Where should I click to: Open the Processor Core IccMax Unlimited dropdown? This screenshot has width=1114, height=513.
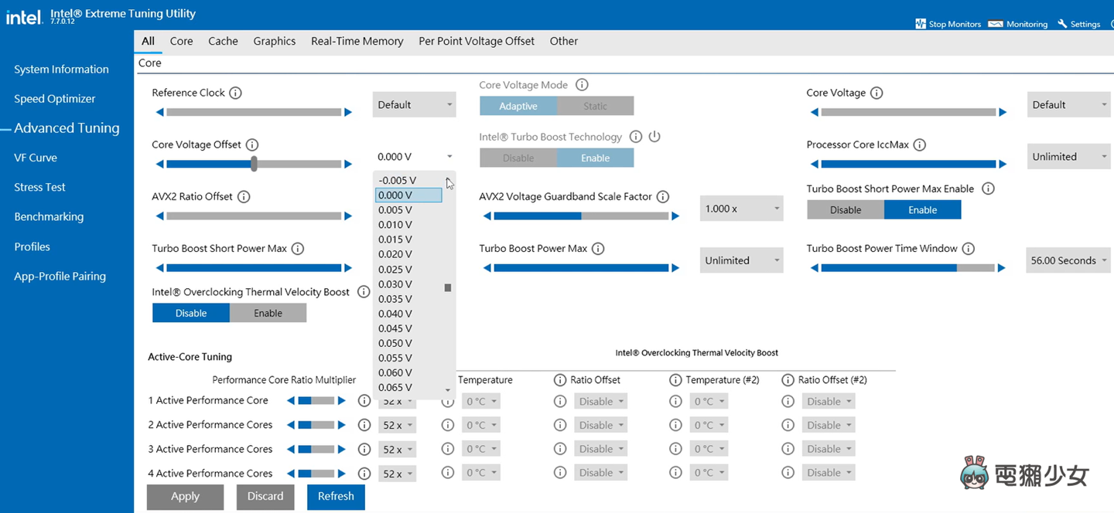tap(1068, 157)
